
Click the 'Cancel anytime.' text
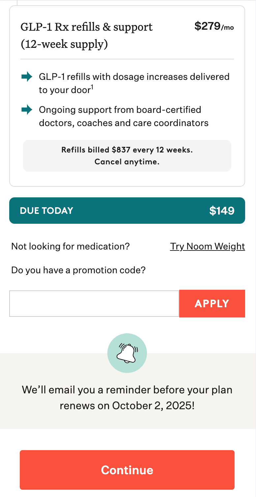click(127, 162)
